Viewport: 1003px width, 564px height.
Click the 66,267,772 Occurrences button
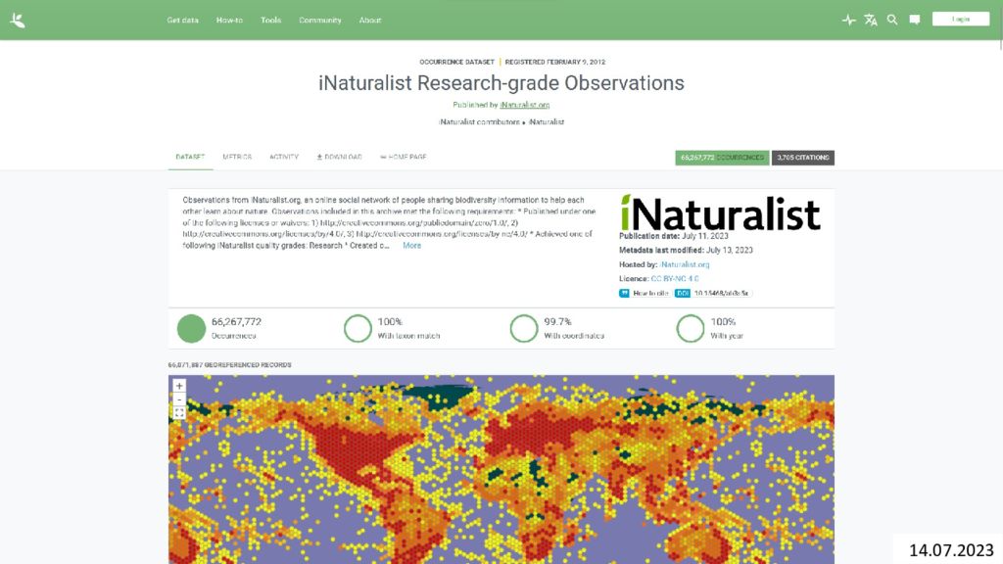pos(722,158)
